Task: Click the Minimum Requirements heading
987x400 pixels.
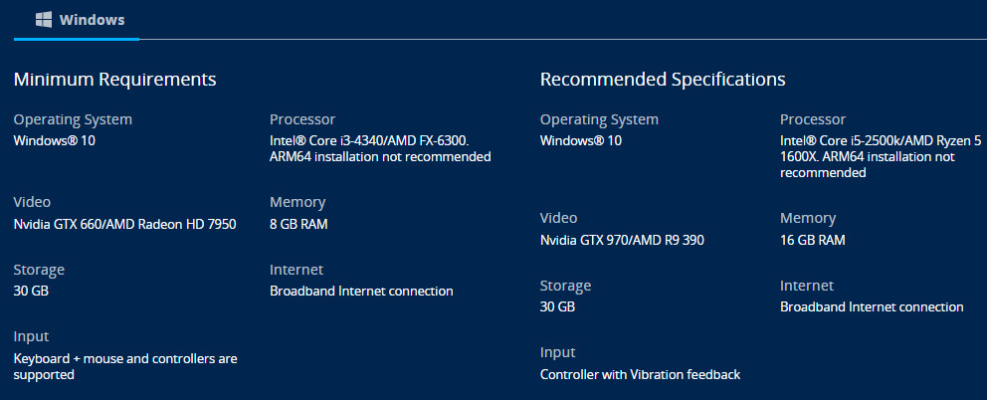Action: click(114, 79)
